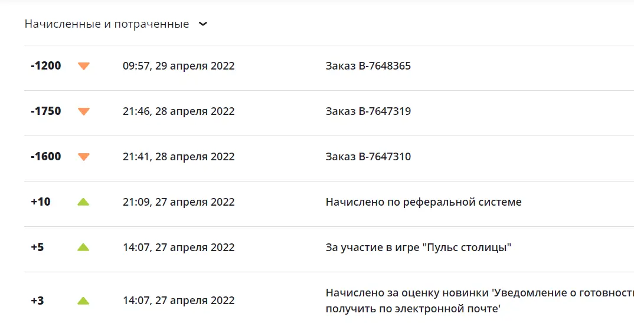
Task: Open order Заказ В-7647319
Action: (x=368, y=111)
